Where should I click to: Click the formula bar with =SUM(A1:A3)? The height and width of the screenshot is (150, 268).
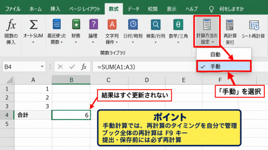click(x=144, y=67)
